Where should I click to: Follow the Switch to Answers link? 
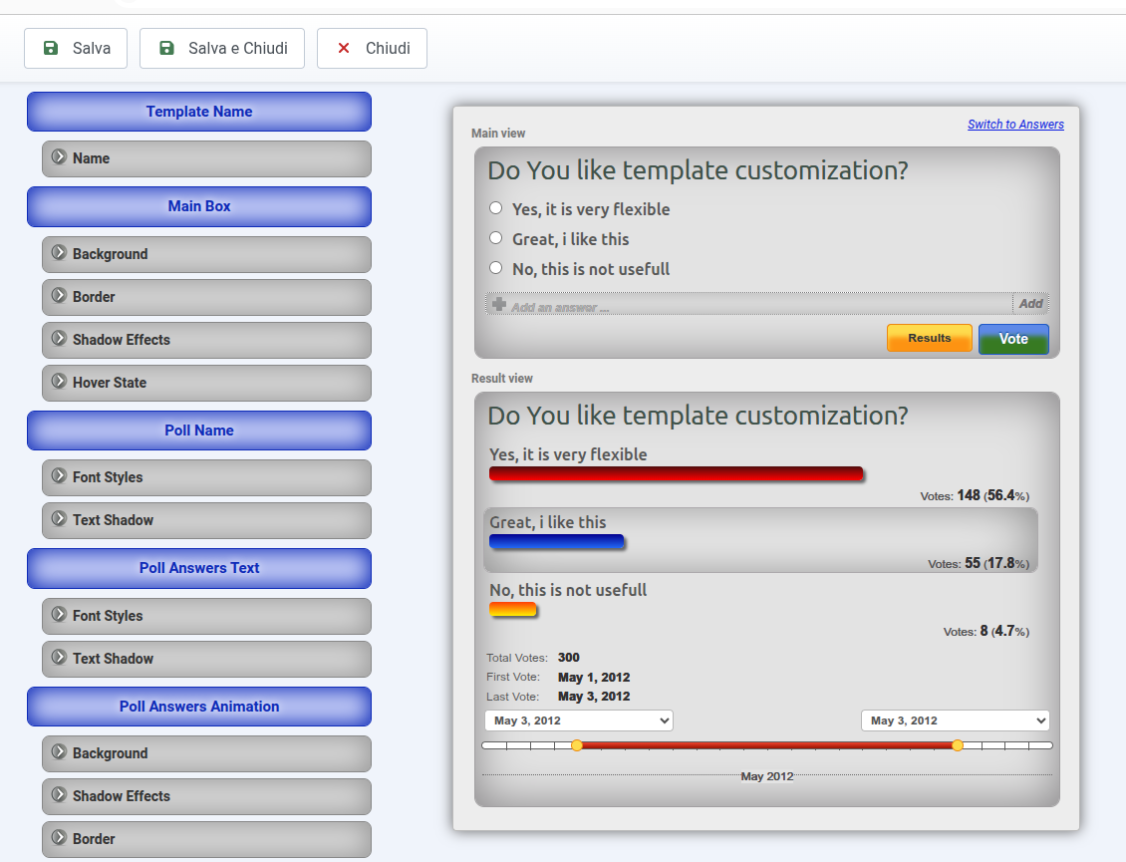(1015, 125)
